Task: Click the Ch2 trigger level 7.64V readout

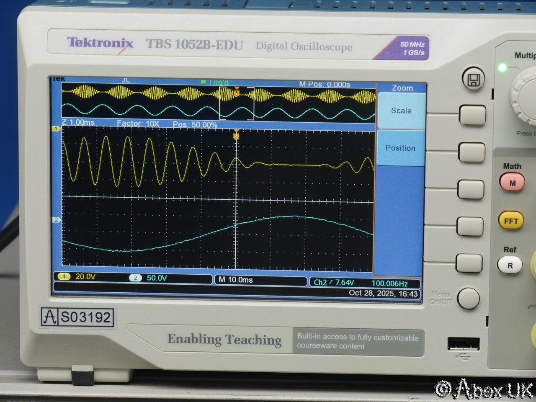Action: [x=334, y=283]
